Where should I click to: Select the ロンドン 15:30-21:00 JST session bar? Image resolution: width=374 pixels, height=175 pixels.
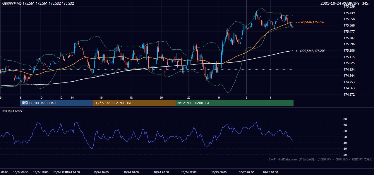[134, 103]
